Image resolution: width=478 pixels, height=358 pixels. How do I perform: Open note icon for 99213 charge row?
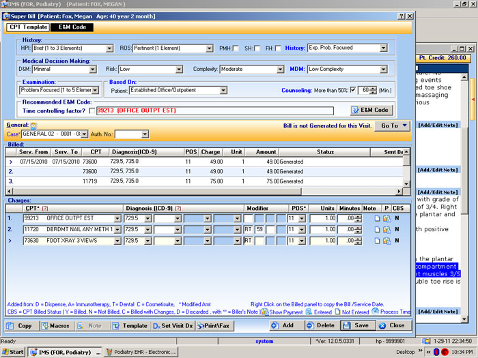pyautogui.click(x=377, y=218)
